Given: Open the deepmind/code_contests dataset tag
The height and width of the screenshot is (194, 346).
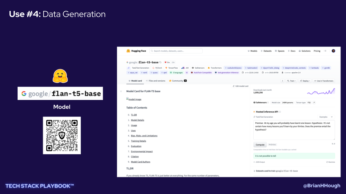Looking at the screenshot, I should coord(294,68).
